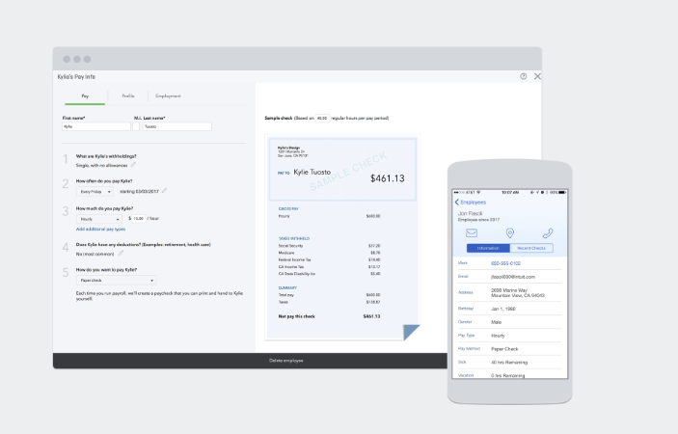
Task: Edit Kylie's withholdings with pencil icon
Action: pos(133,165)
